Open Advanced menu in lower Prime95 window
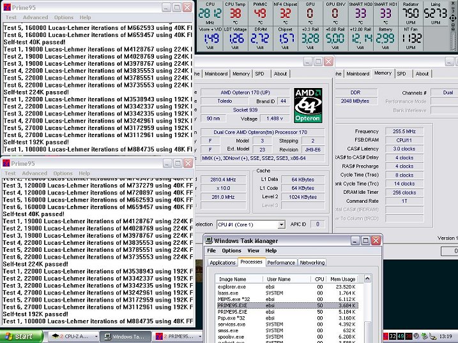 [34, 173]
